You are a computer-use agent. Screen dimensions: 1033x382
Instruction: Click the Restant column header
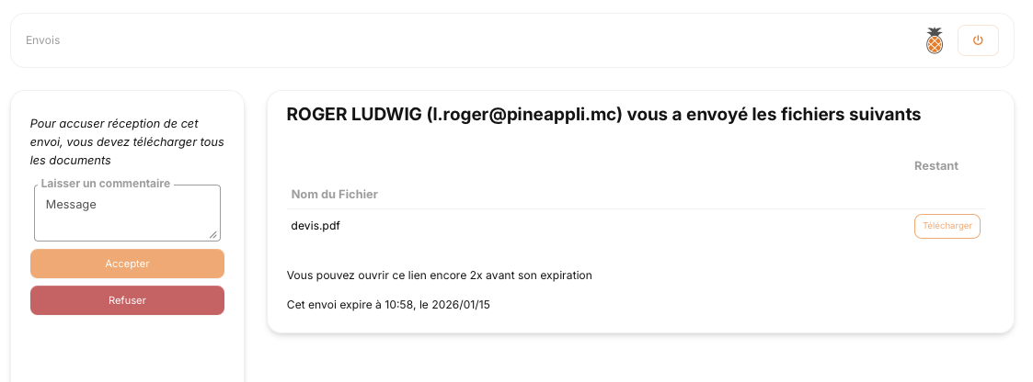pyautogui.click(x=935, y=166)
